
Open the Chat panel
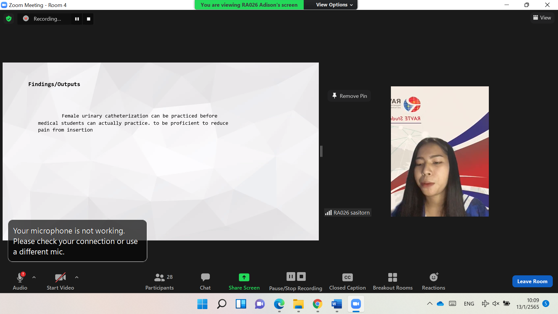205,281
